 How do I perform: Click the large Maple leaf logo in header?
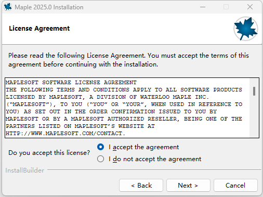(246, 29)
